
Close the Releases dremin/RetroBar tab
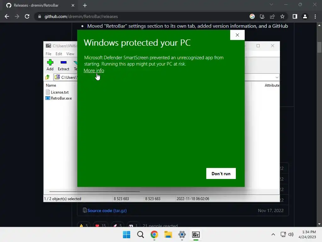click(73, 5)
